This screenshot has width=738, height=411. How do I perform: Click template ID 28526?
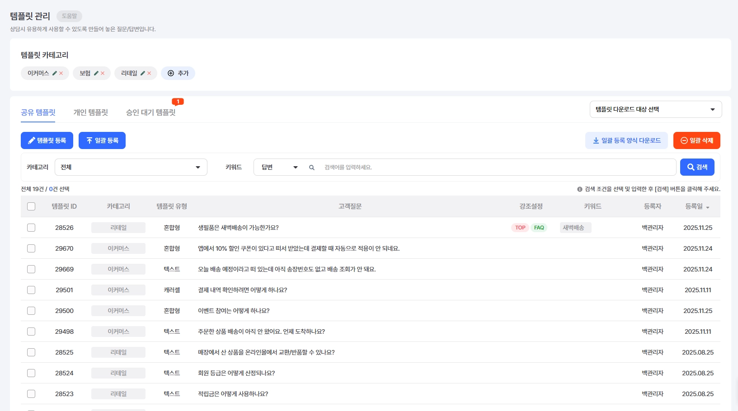(64, 228)
